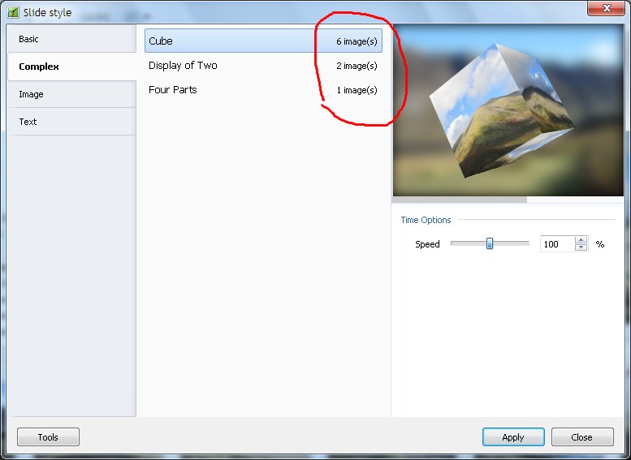Switch to the Image category
The height and width of the screenshot is (460, 631).
coord(71,94)
